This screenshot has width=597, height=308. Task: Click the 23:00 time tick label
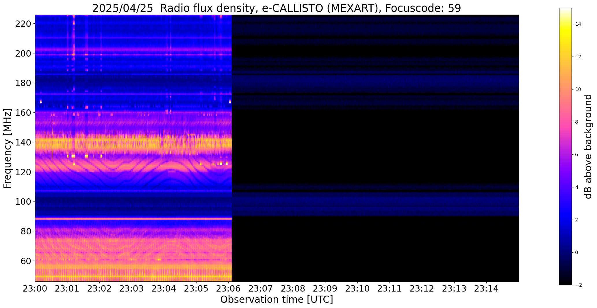coord(35,289)
